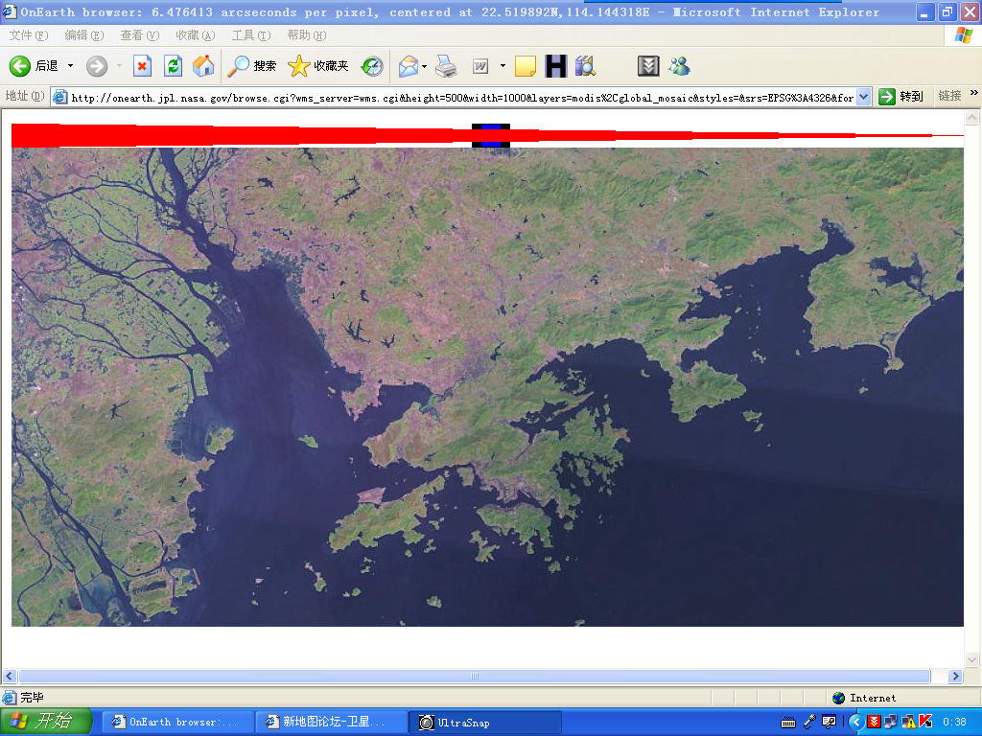Image resolution: width=982 pixels, height=736 pixels.
Task: Expand the address bar URL dropdown
Action: (863, 97)
